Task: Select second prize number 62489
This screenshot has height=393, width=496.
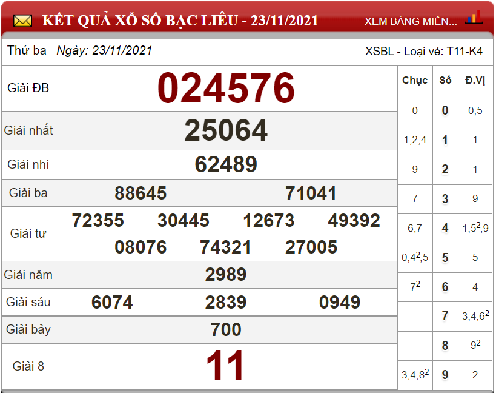Action: pyautogui.click(x=226, y=164)
